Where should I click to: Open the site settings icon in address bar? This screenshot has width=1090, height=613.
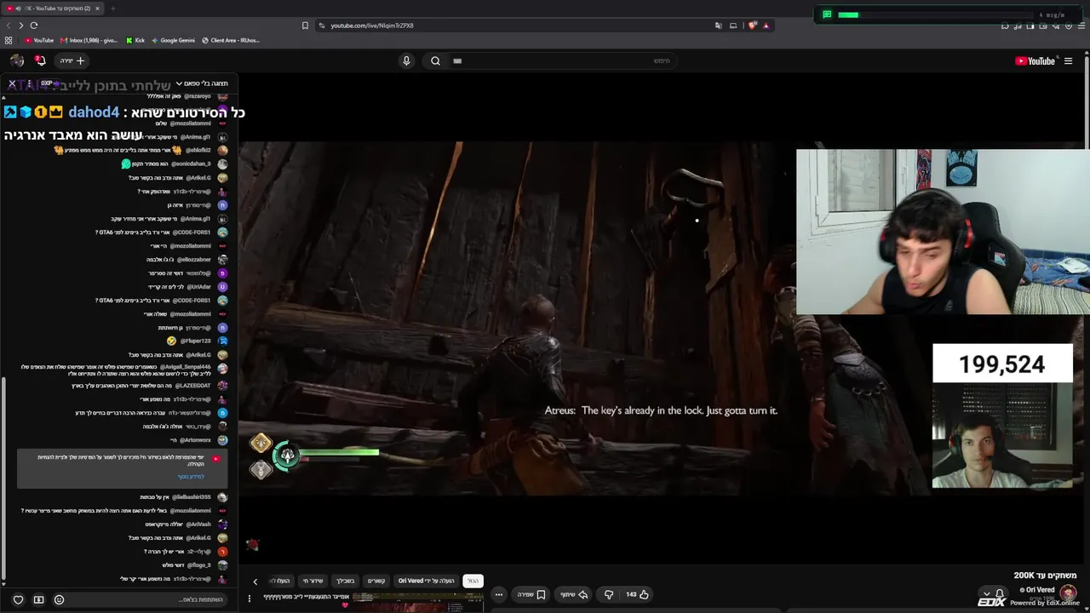pyautogui.click(x=321, y=26)
